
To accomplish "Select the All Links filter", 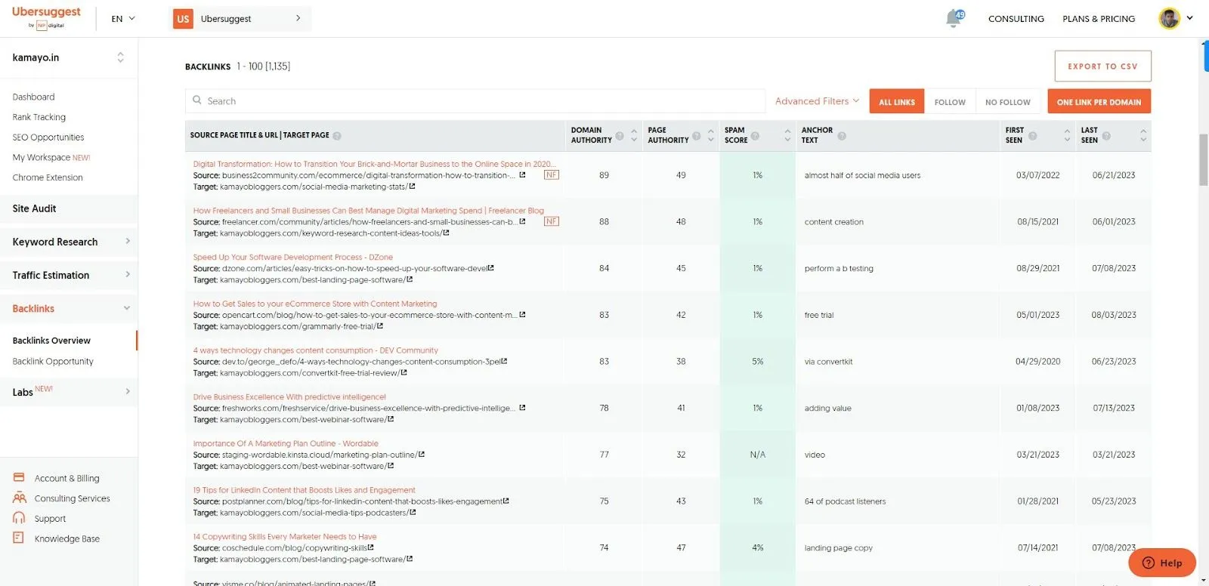I will click(897, 101).
